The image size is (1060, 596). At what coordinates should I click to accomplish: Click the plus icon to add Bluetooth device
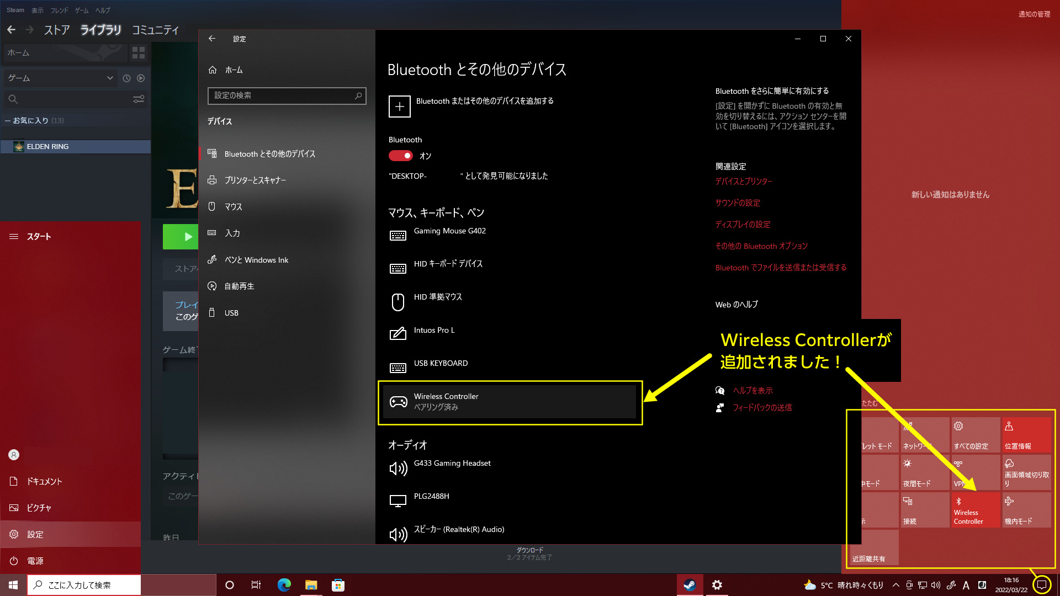coord(399,107)
